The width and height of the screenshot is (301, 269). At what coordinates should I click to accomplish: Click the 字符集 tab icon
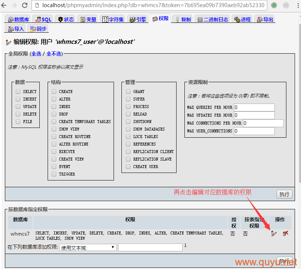pos(105,20)
